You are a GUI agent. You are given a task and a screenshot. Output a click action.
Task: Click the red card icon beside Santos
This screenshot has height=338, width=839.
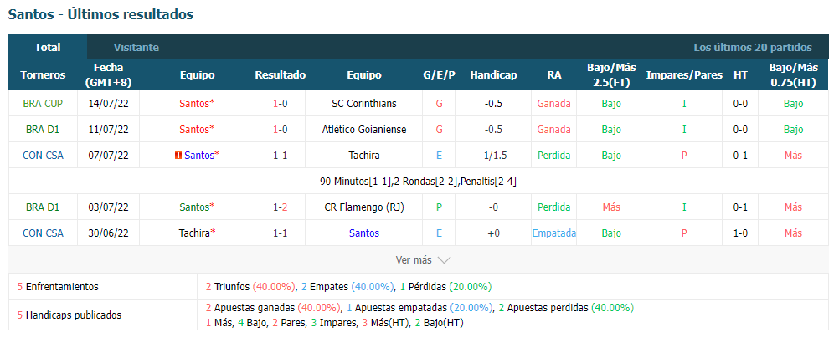pyautogui.click(x=178, y=156)
